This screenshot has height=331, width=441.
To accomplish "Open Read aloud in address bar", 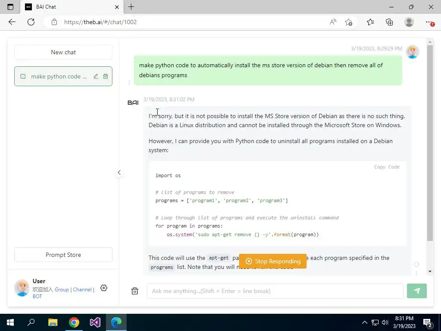I will tap(333, 22).
